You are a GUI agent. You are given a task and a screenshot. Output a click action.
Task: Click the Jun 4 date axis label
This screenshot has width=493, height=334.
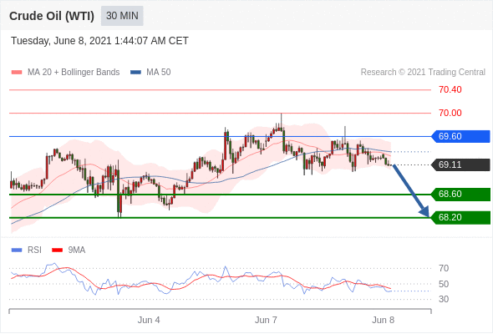point(149,320)
